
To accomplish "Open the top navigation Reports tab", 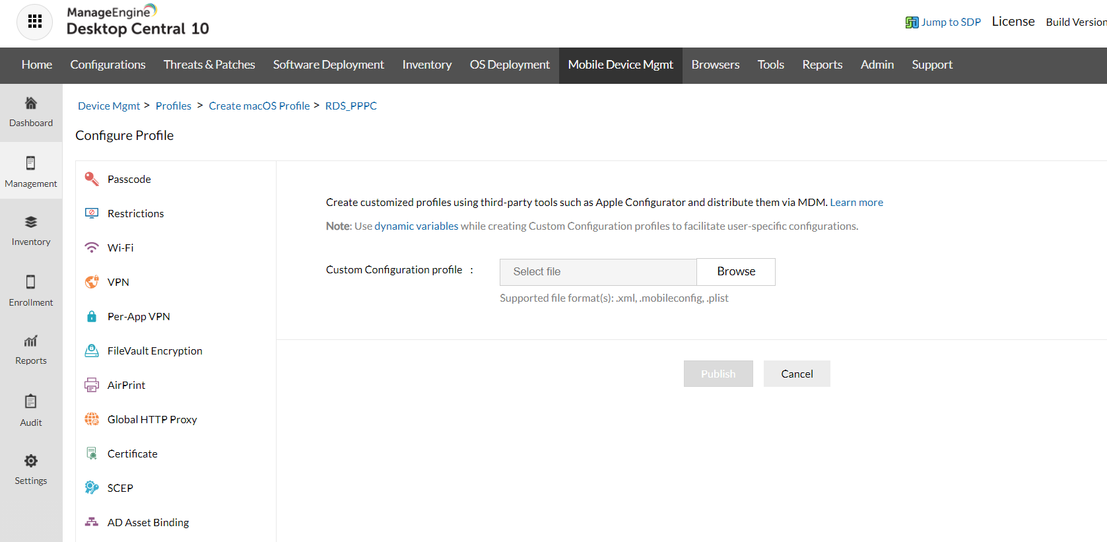I will 822,65.
